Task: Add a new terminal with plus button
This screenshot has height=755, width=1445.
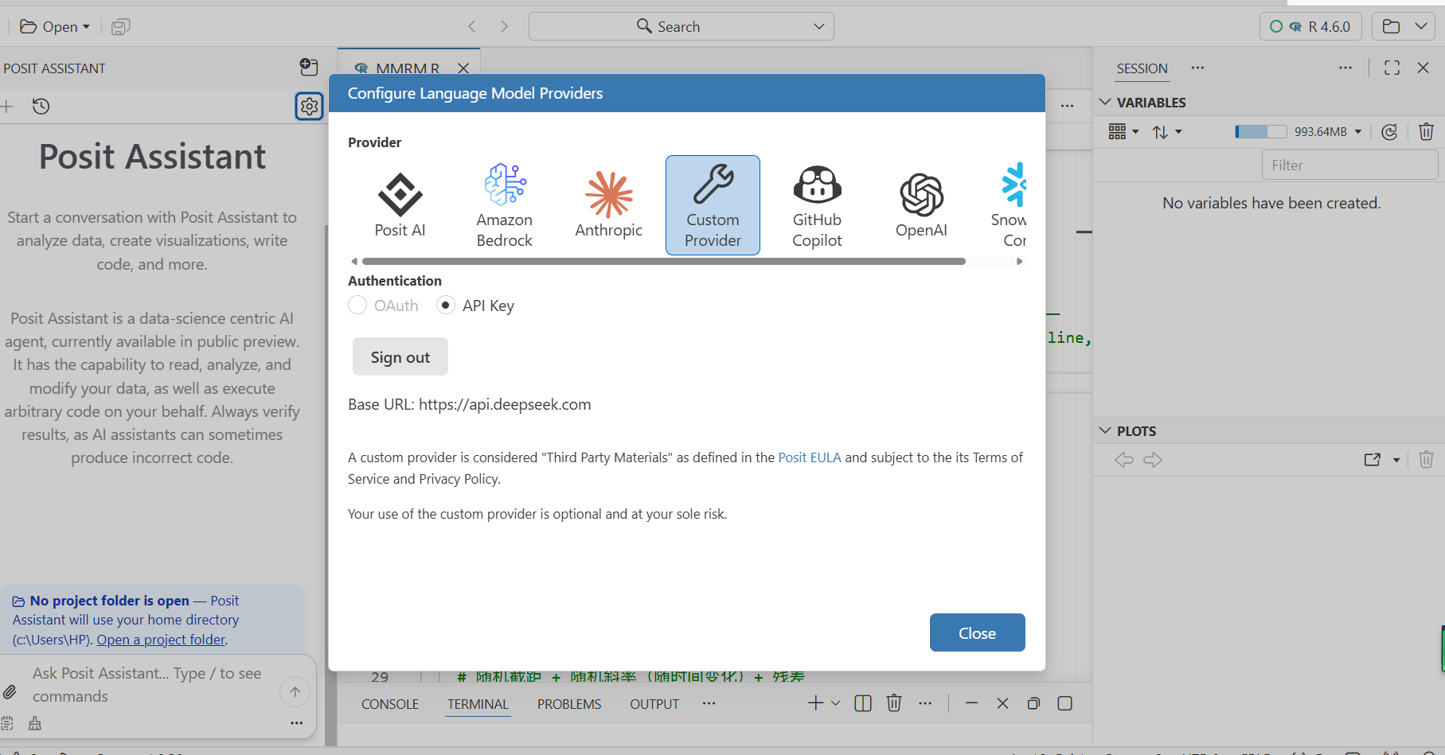Action: point(815,703)
